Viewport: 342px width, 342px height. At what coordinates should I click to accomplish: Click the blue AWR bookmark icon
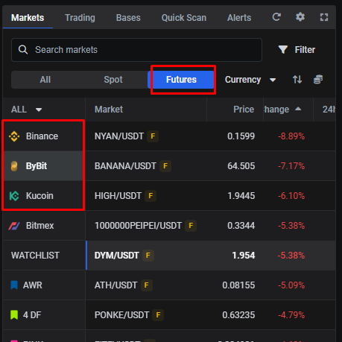point(14,285)
